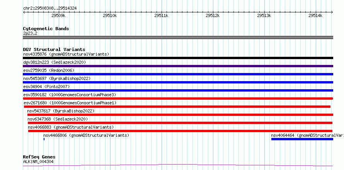This screenshot has width=344, height=170.
Task: Open esv3590182 1000GenomesConsortiumPhase3 label
Action: 70,95
